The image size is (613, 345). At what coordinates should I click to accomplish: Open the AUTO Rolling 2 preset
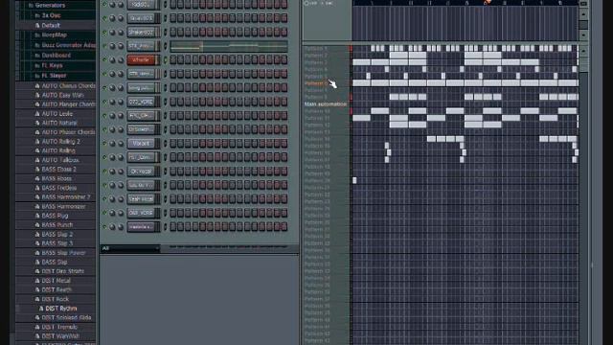tap(61, 142)
